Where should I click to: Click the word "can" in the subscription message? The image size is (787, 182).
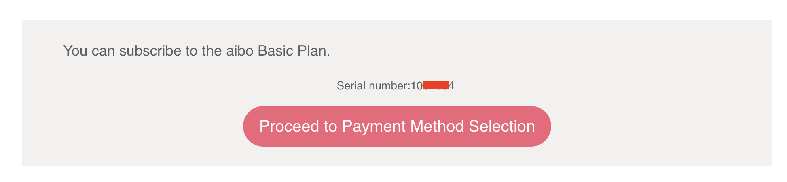tap(104, 51)
